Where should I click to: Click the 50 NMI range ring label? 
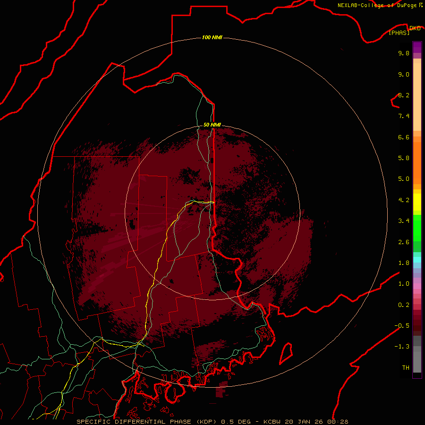pos(212,125)
